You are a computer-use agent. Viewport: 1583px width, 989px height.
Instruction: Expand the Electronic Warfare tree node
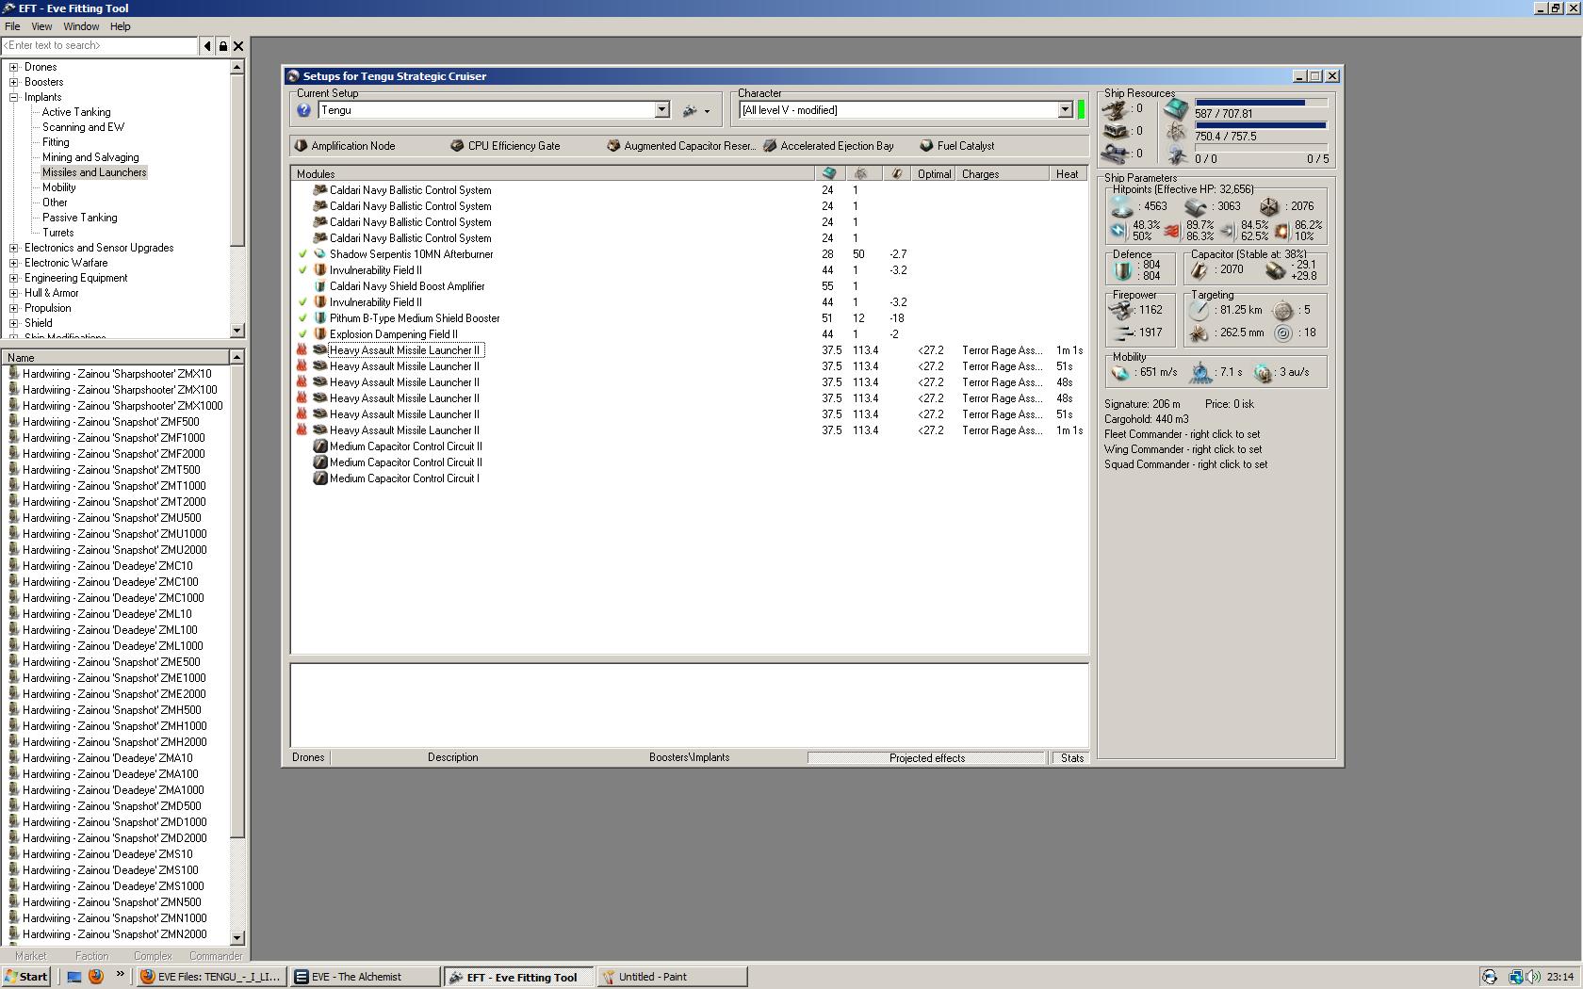click(x=13, y=263)
